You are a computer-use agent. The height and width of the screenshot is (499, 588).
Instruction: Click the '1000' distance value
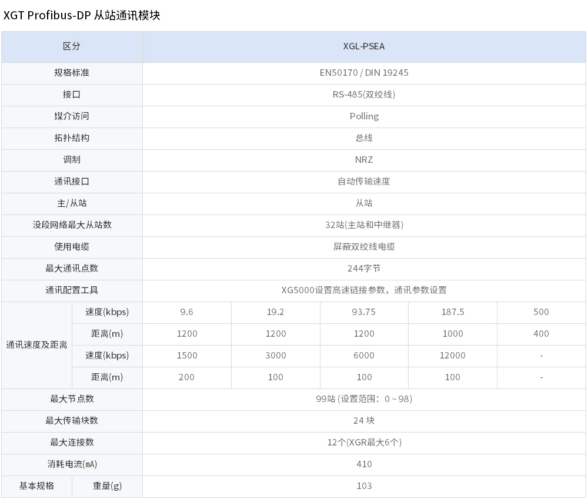tap(453, 334)
